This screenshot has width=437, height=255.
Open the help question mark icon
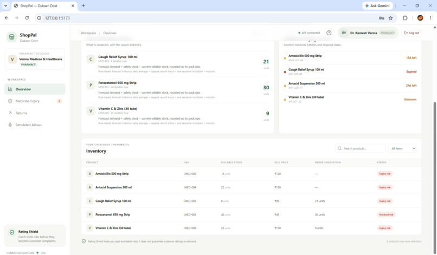pyautogui.click(x=329, y=33)
